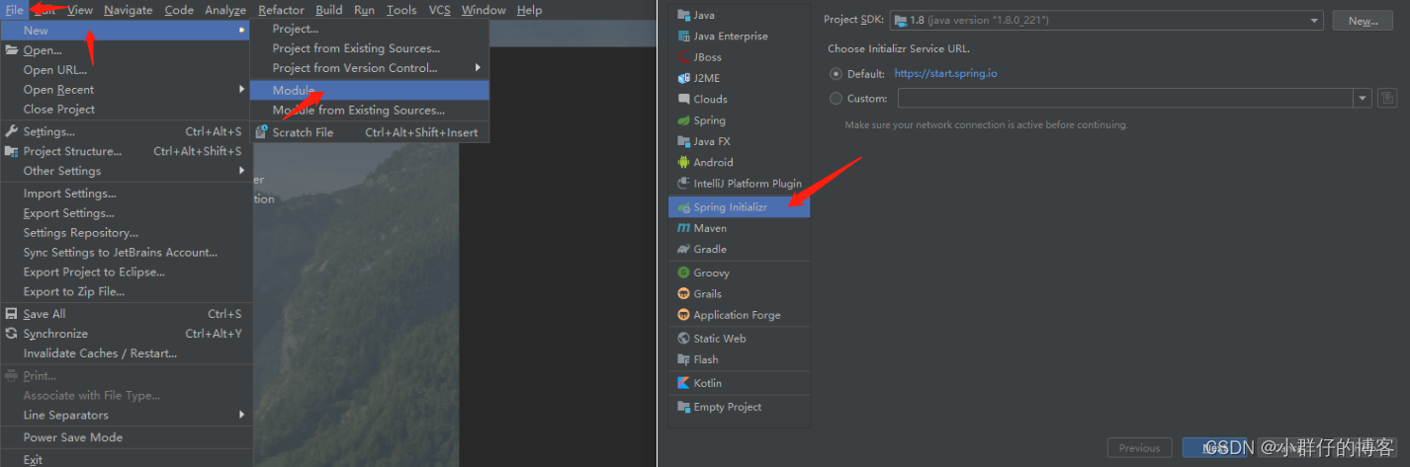
Task: Select Module from Existing Sources
Action: click(369, 111)
